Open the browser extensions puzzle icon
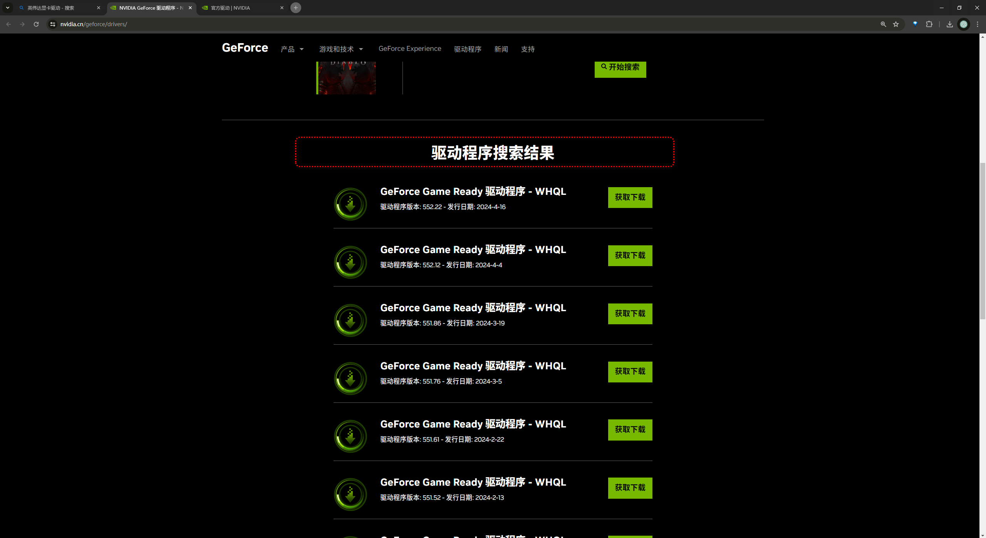This screenshot has height=538, width=986. 929,24
